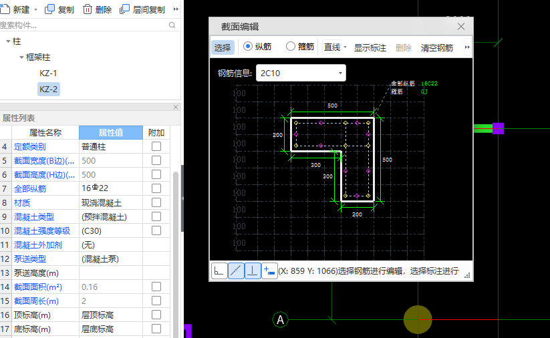Image resolution: width=550 pixels, height=338 pixels.
Task: Check 附加 box for 截面周长
Action: click(x=156, y=301)
